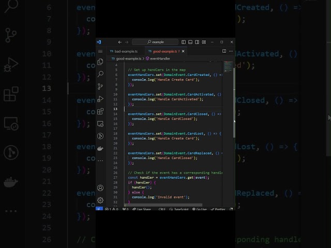
Task: Click line with DomainEvent.CardReplaced
Action: (x=175, y=153)
